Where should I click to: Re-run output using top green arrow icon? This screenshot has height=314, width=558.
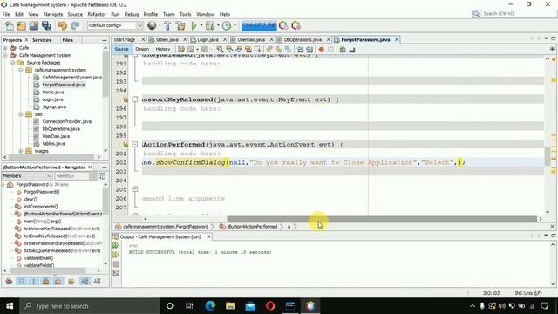click(116, 245)
